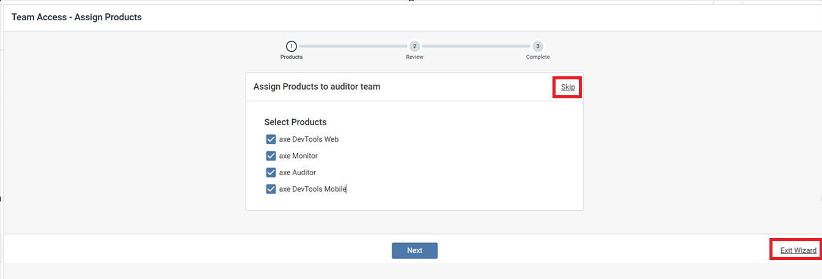Disable the axe Auditor checkbox
The width and height of the screenshot is (822, 279).
271,173
